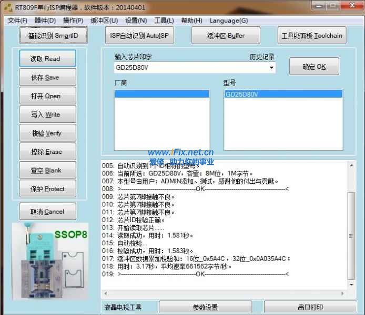Click the 智能识别 SmartID button
This screenshot has width=365, height=315.
tap(53, 35)
